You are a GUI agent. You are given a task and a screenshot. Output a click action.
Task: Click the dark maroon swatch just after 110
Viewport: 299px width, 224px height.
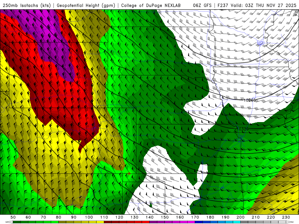(x=108, y=222)
